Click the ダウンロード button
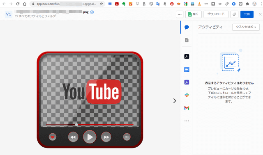 coord(216,14)
